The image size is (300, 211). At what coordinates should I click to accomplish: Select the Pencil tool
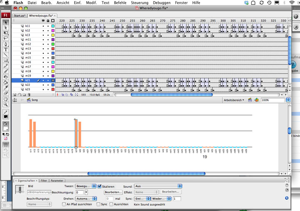click(x=6, y=66)
